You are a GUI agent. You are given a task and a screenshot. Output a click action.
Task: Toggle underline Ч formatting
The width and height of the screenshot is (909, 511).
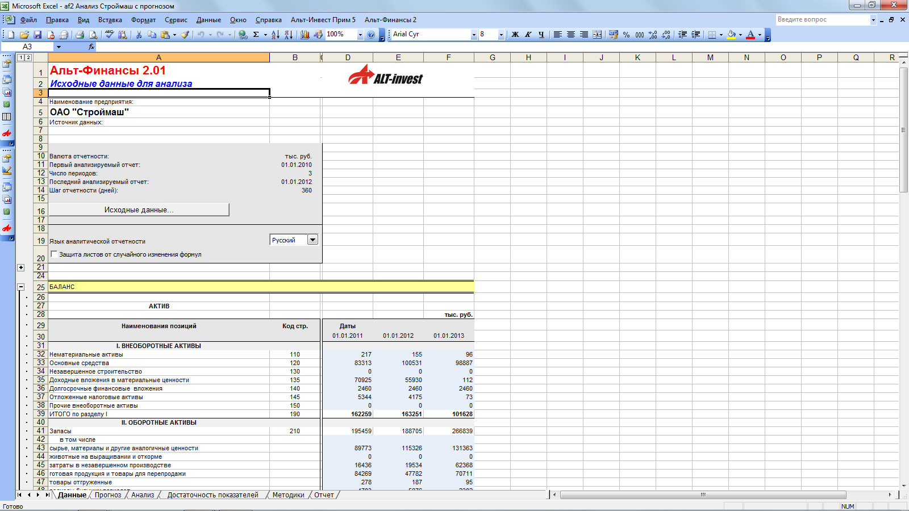(x=541, y=35)
